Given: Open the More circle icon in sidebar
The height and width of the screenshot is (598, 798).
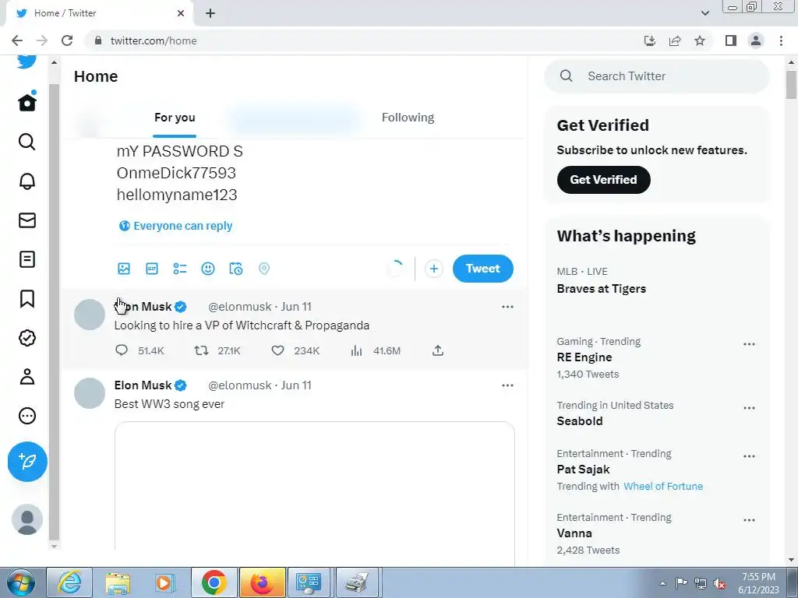Looking at the screenshot, I should click(27, 416).
